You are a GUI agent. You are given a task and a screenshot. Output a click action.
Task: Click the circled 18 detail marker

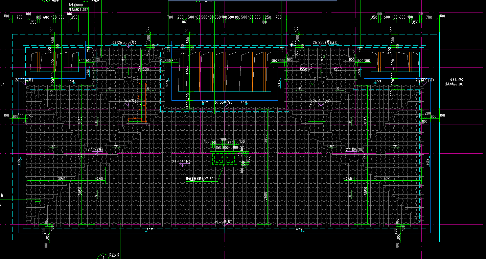103,257
